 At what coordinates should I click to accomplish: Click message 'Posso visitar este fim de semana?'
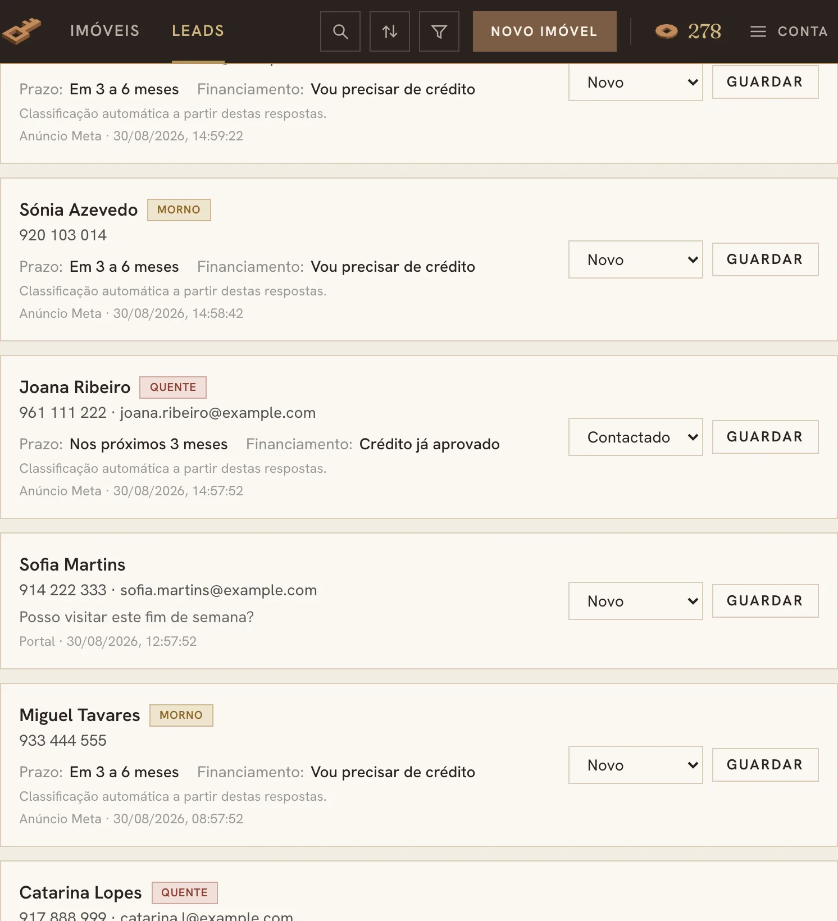click(x=136, y=617)
